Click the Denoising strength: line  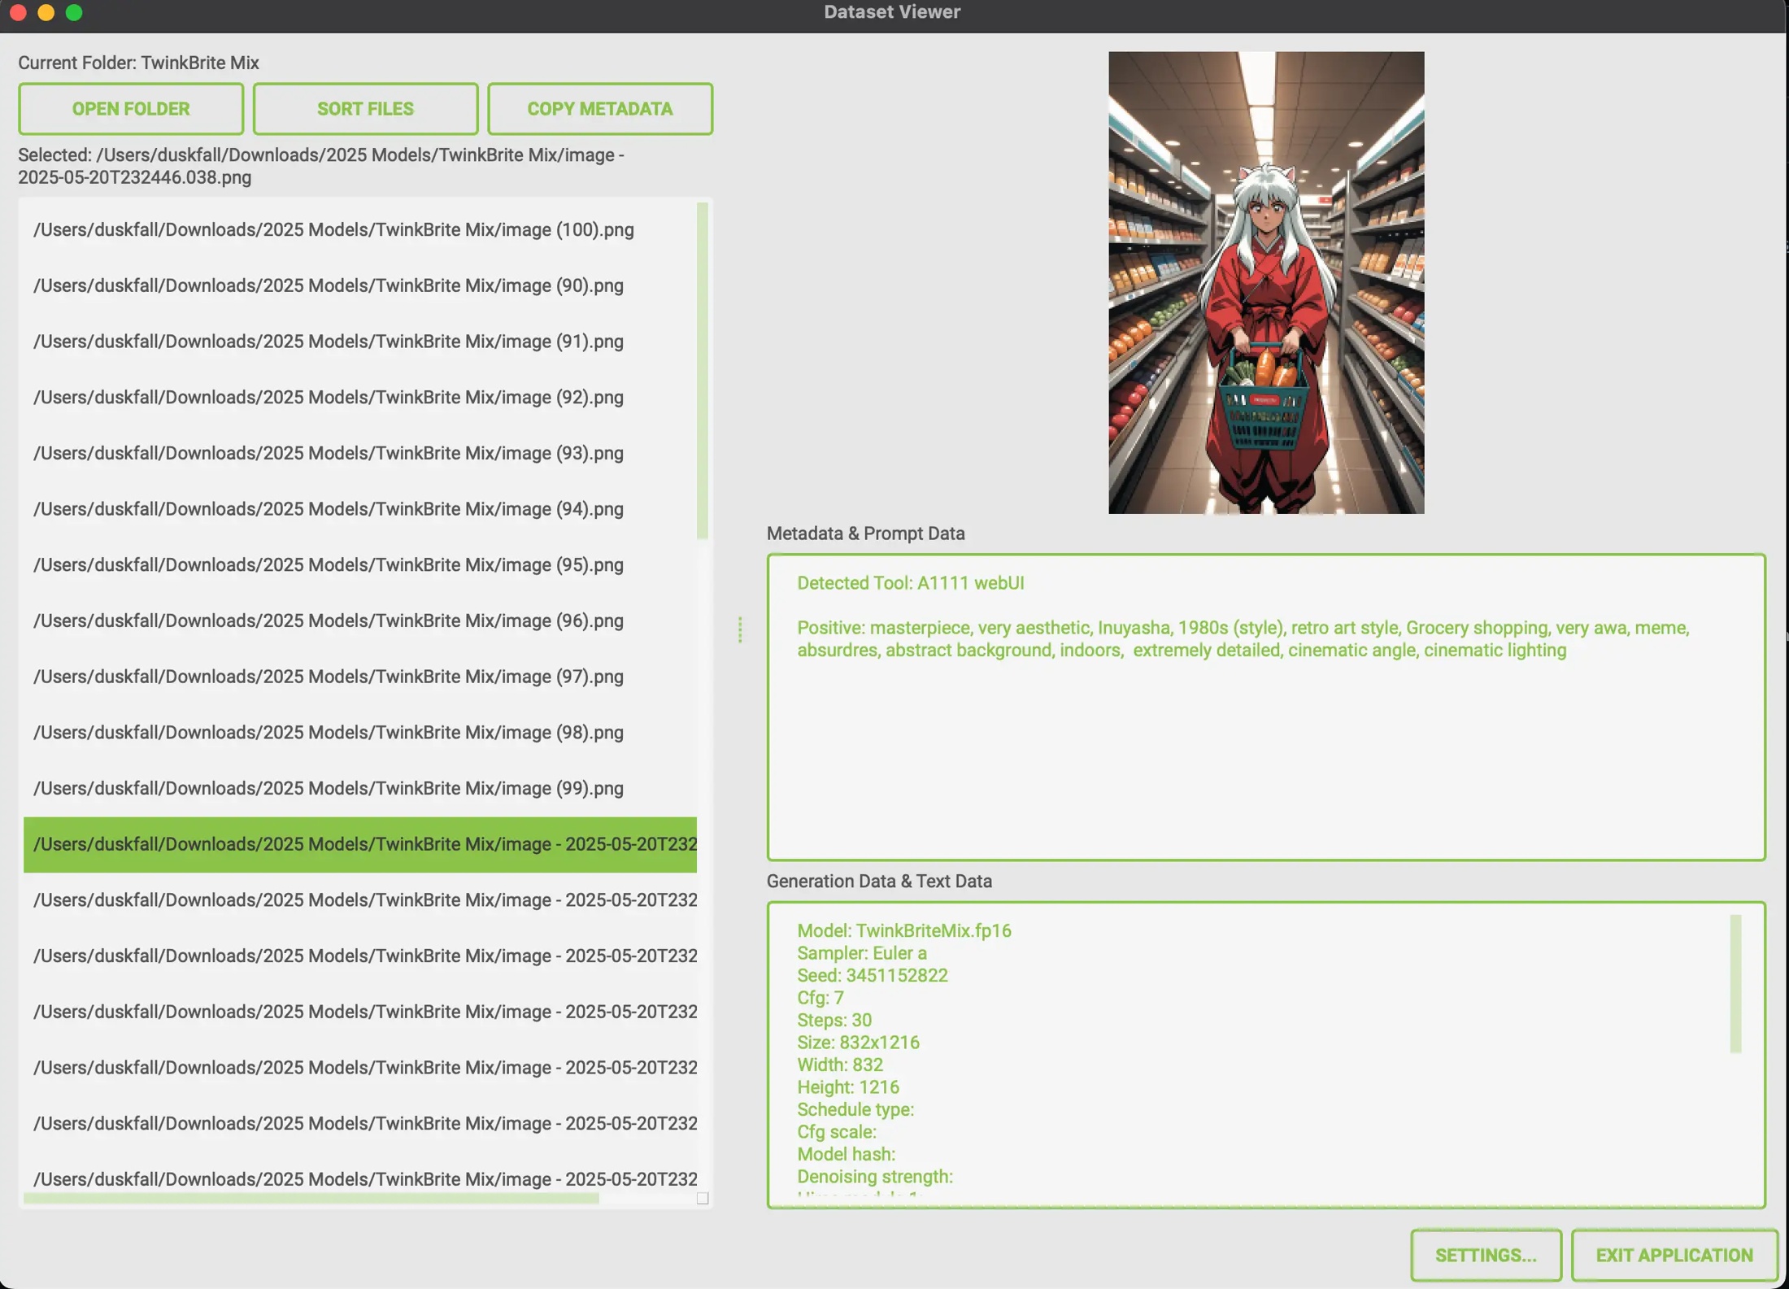coord(875,1177)
